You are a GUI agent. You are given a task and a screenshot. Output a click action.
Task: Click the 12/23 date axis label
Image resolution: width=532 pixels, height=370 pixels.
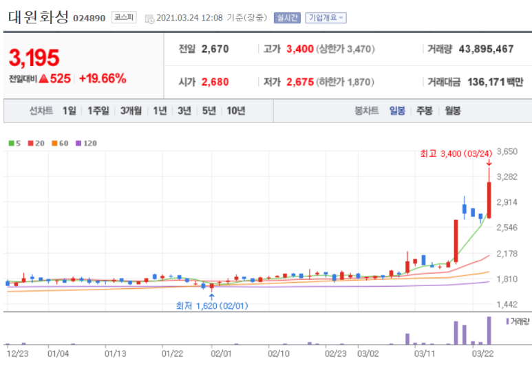pyautogui.click(x=18, y=353)
